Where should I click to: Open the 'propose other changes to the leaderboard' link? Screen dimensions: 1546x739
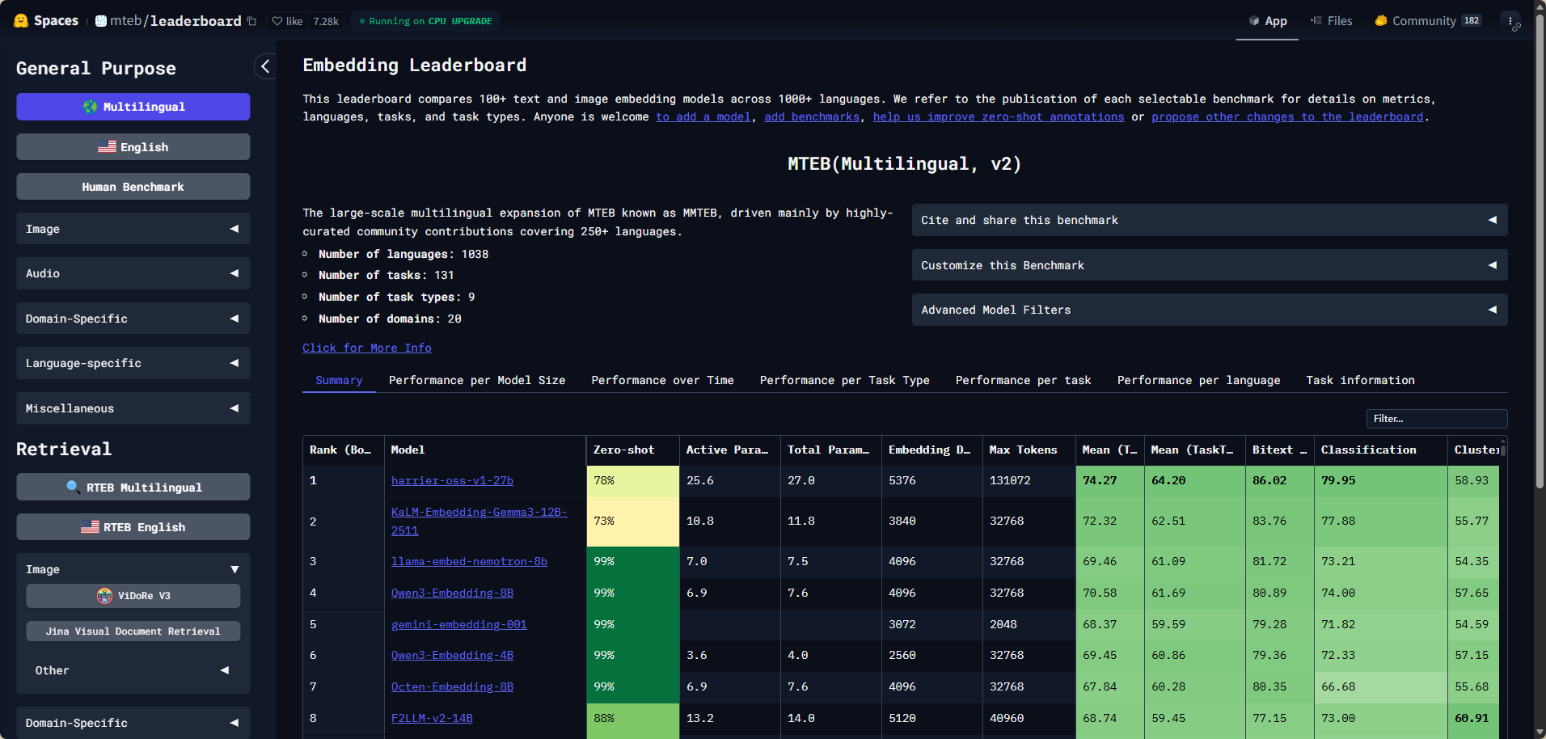[1287, 117]
